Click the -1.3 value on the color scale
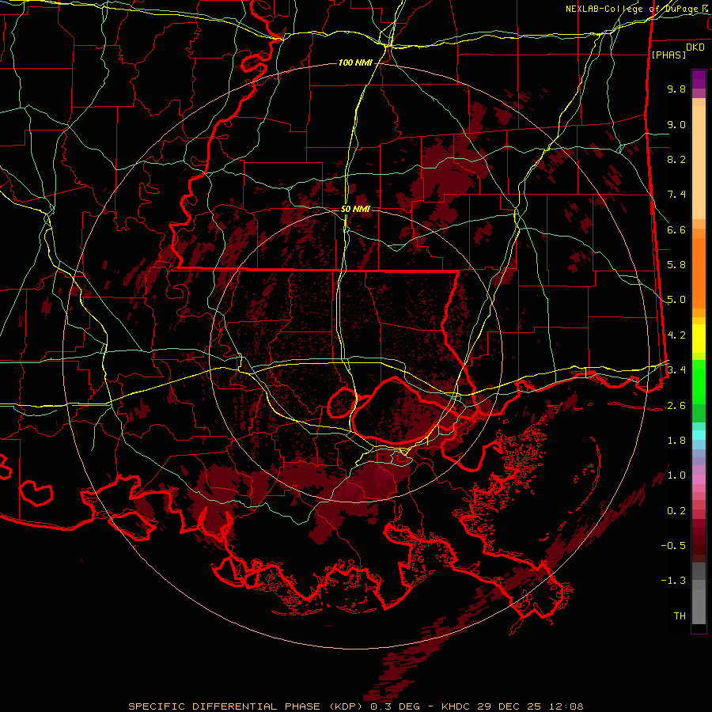Image resolution: width=712 pixels, height=712 pixels. (673, 581)
